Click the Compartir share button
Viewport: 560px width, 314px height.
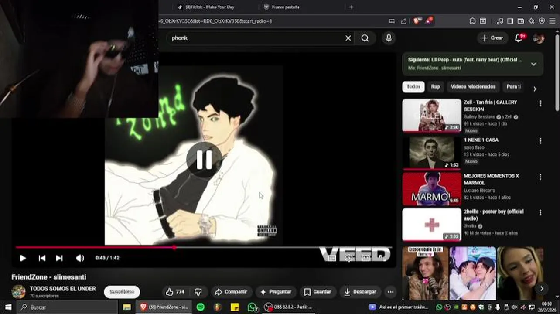pyautogui.click(x=231, y=292)
